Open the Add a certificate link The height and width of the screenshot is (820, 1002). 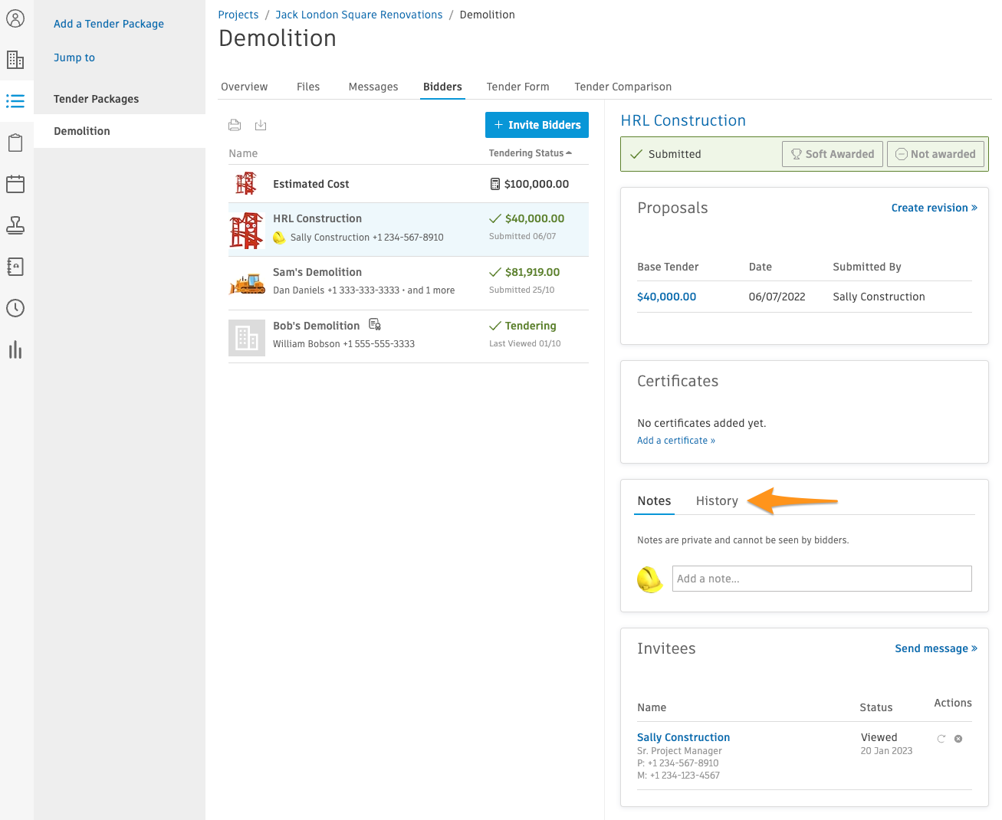(675, 440)
